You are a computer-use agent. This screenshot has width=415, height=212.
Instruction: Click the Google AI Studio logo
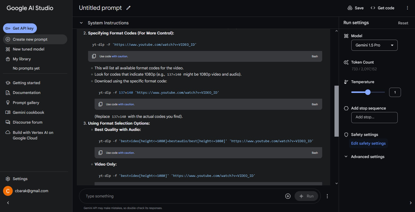(x=30, y=8)
